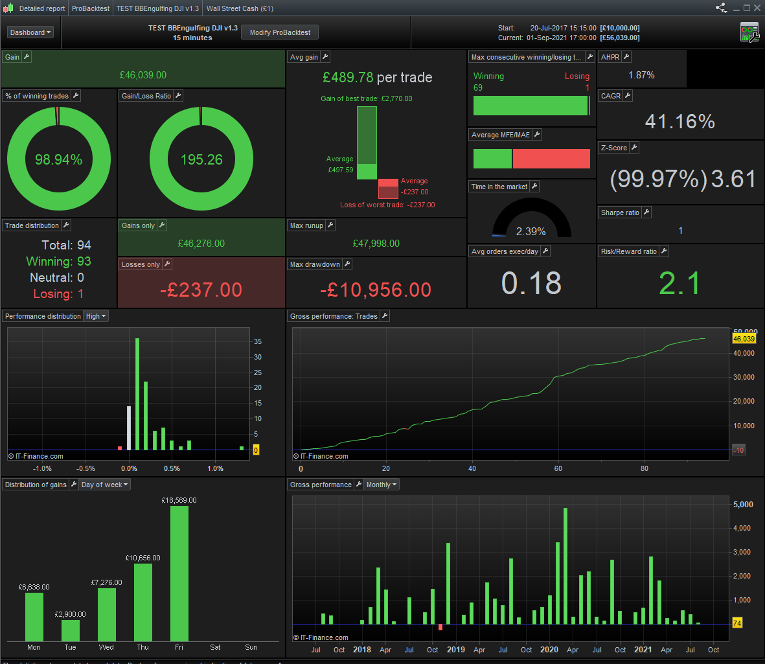Open Gains only settings wrench
Viewport: 765px width, 664px height.
162,225
